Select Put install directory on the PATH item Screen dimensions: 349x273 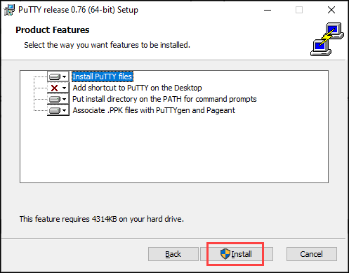click(x=164, y=99)
